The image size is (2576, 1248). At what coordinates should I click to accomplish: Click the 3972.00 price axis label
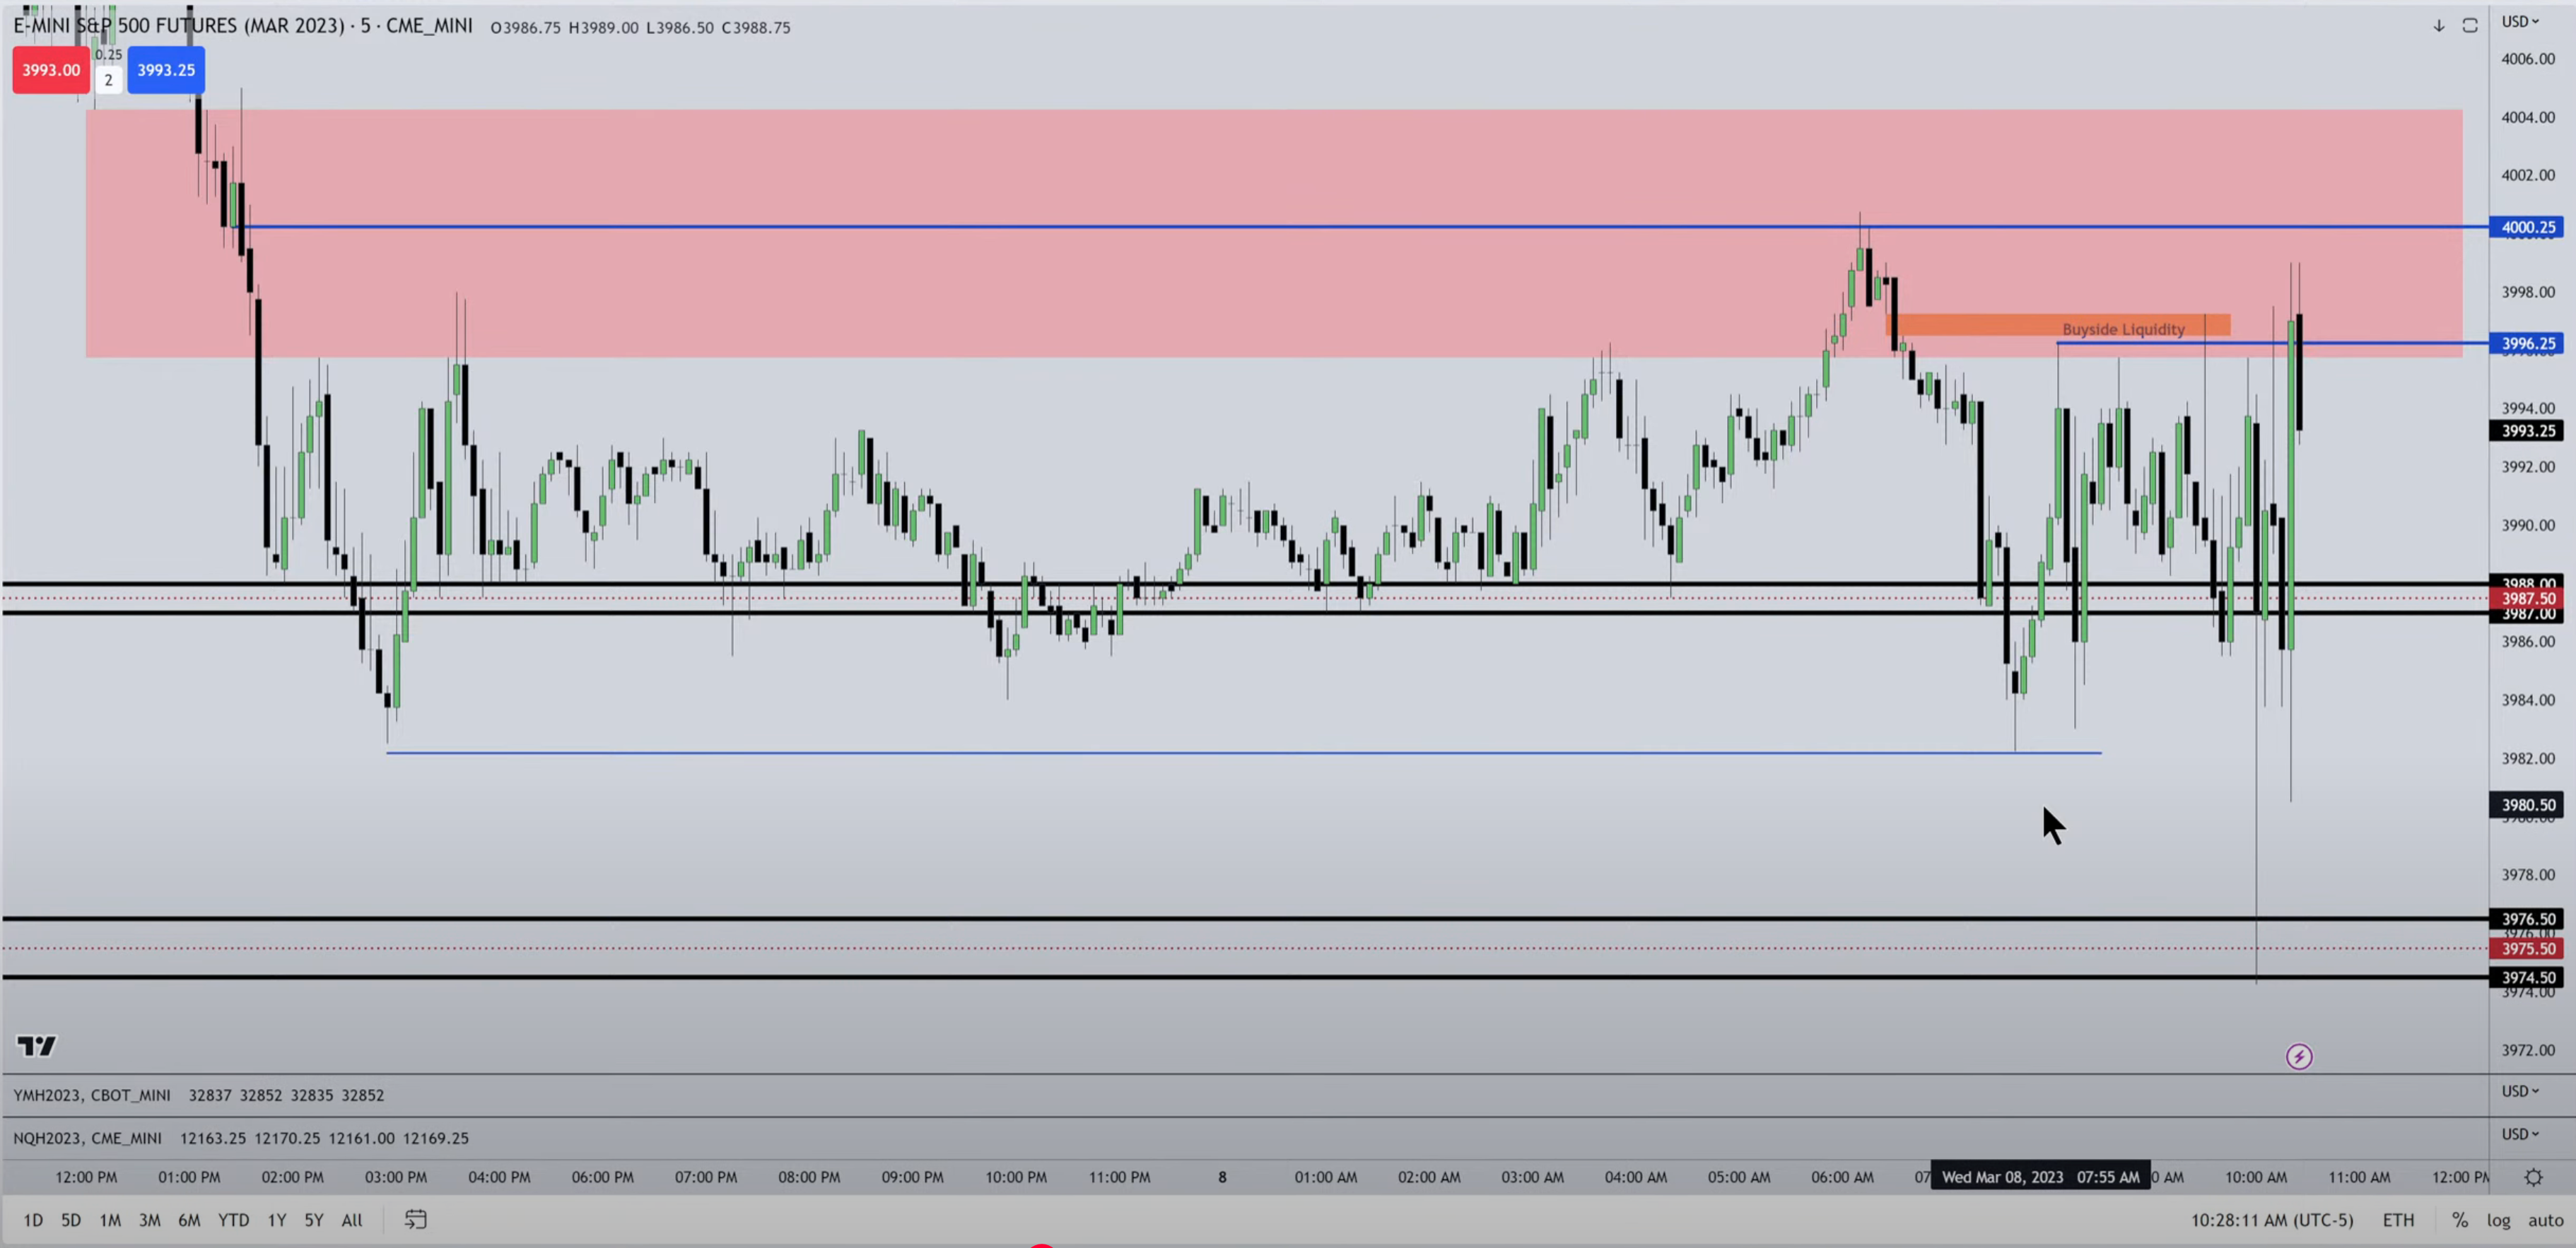tap(2528, 1050)
